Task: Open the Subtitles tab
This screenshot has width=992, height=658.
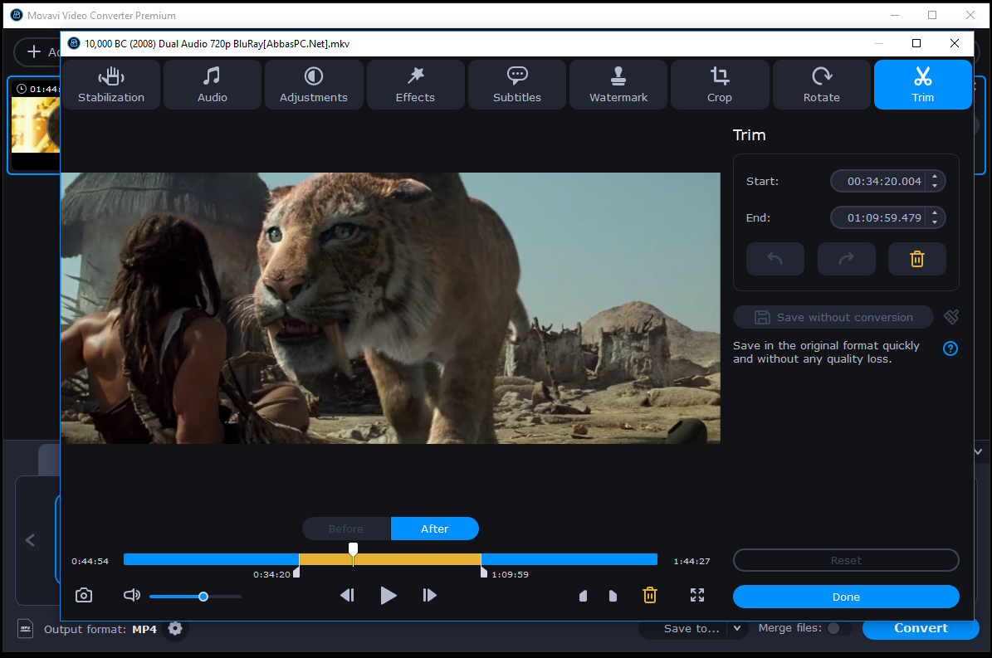Action: (517, 85)
